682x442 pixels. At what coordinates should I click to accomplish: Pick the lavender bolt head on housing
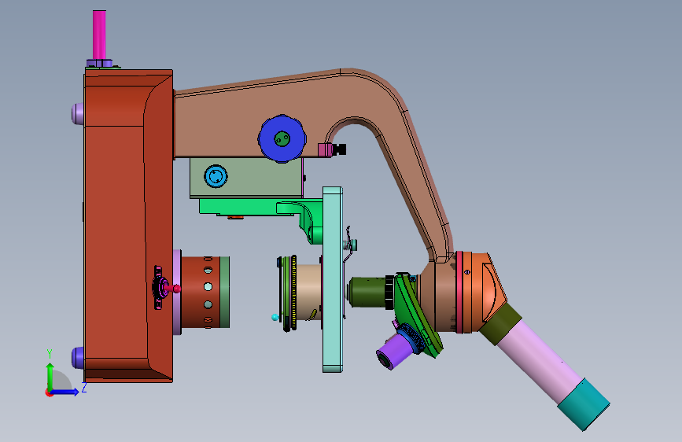77,113
